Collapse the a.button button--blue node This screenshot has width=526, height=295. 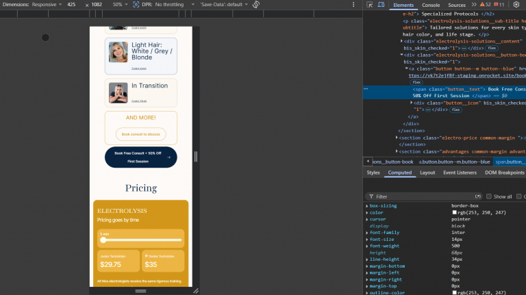(x=406, y=68)
